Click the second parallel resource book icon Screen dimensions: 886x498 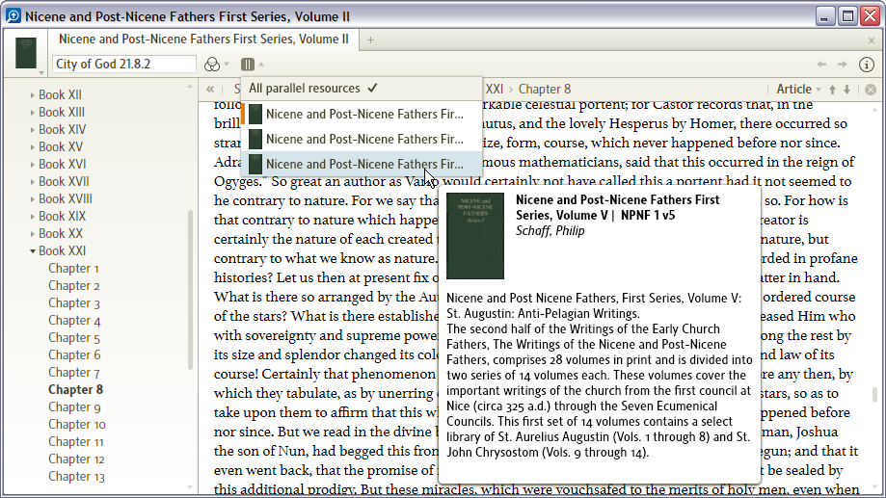(x=255, y=139)
